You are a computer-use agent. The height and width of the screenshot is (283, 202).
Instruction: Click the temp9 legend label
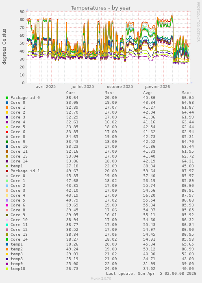[17, 264]
